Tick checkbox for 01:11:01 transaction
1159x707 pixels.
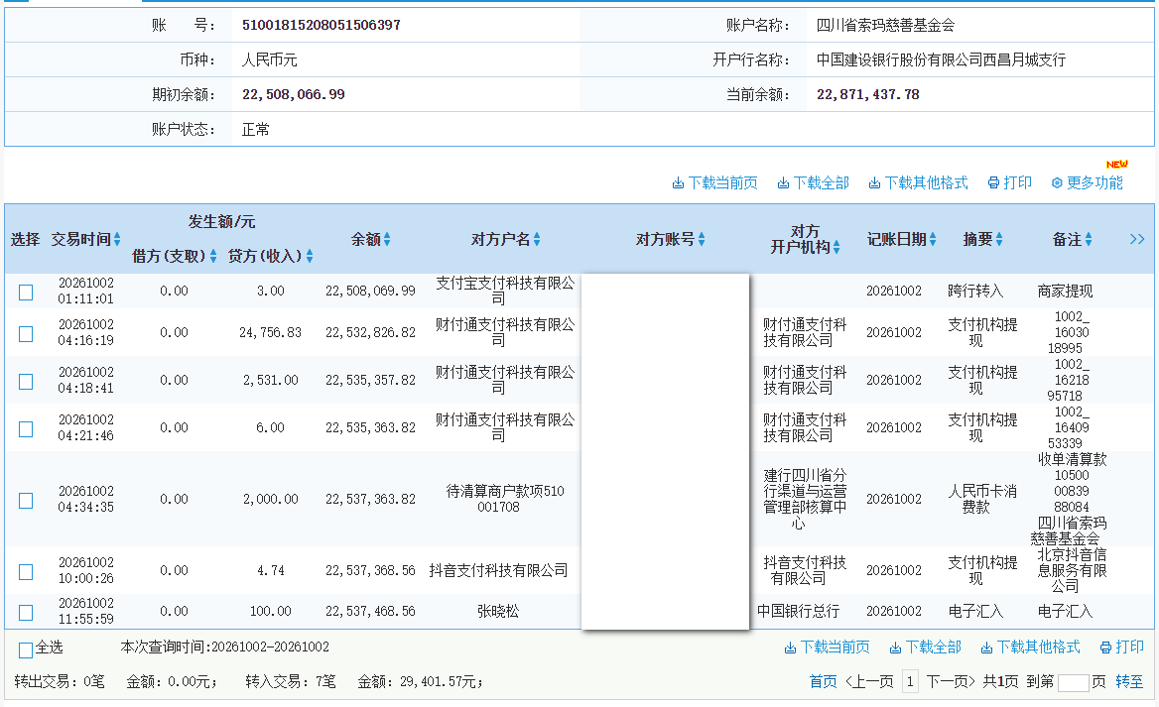26,293
